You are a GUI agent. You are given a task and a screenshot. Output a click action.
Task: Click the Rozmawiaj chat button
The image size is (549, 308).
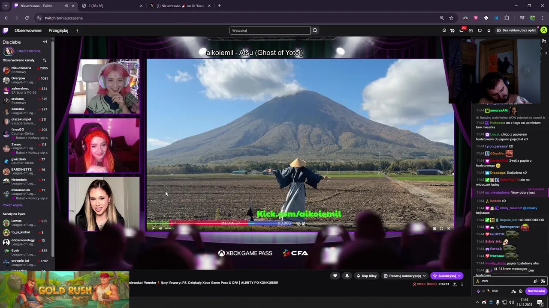(x=536, y=291)
